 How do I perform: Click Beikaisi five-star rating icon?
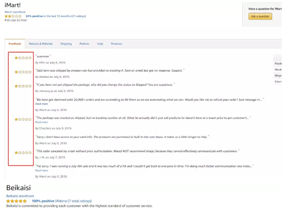pyautogui.click(x=16, y=201)
